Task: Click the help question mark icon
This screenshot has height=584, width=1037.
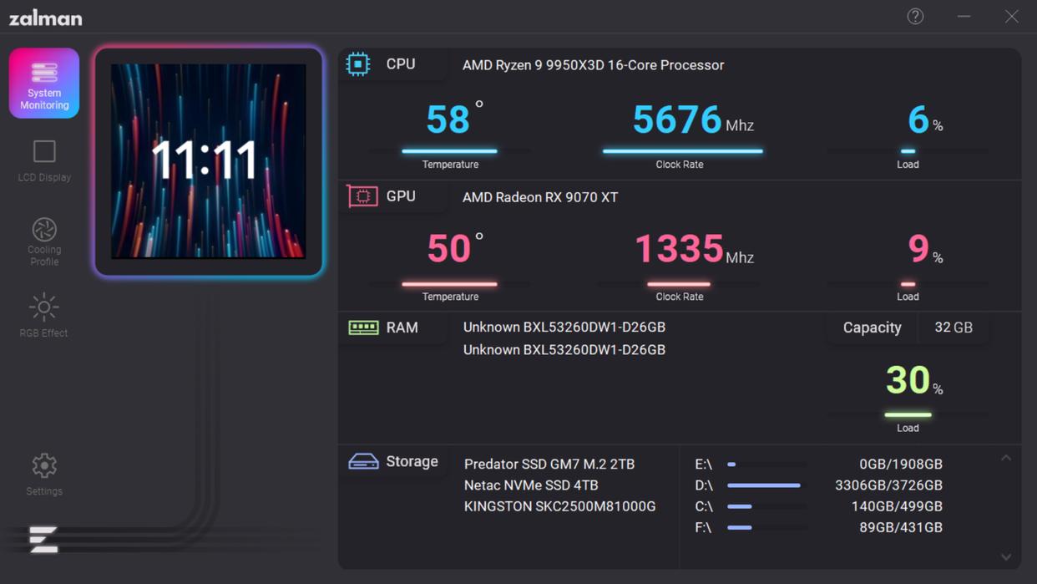Action: point(915,16)
